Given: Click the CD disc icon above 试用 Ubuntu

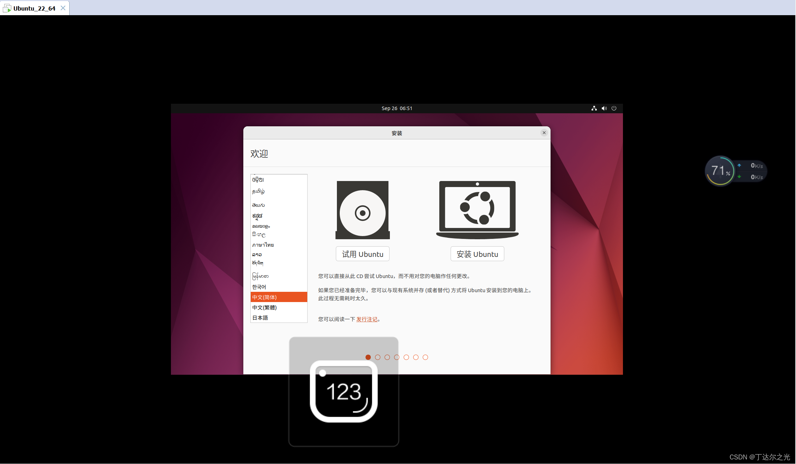Looking at the screenshot, I should pyautogui.click(x=362, y=210).
